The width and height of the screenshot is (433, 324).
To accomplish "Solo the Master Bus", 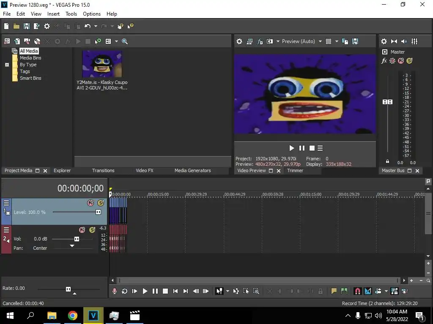I will coord(409,61).
